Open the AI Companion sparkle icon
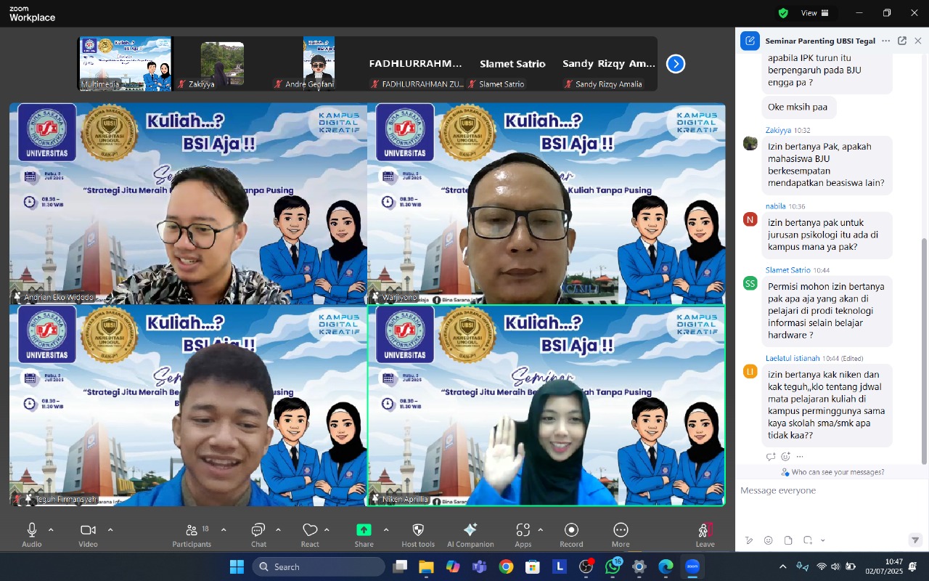The image size is (929, 581). pos(470,530)
